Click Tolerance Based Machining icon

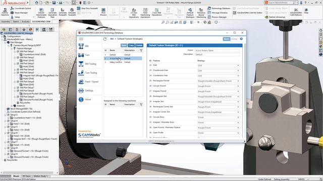point(201,13)
